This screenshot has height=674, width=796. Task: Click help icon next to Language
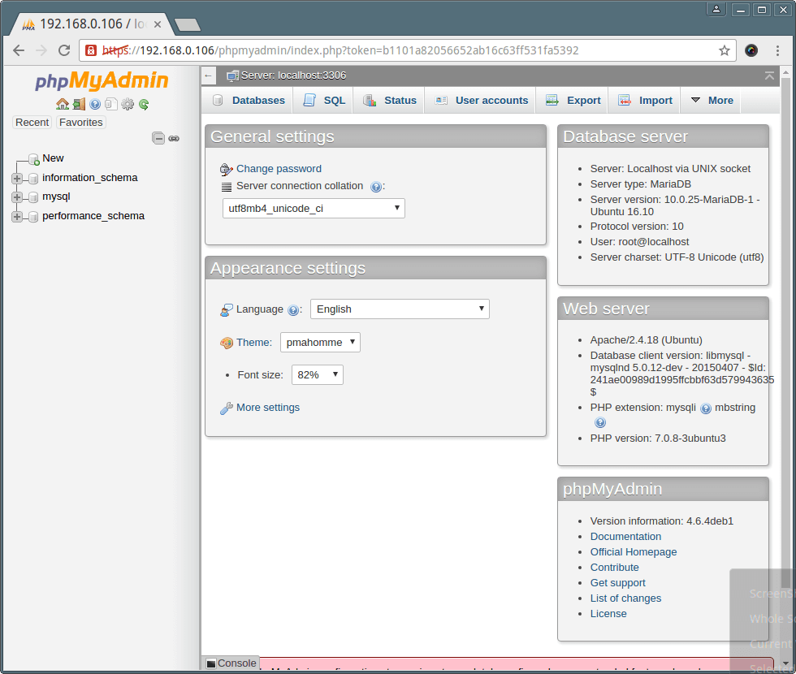coord(293,309)
